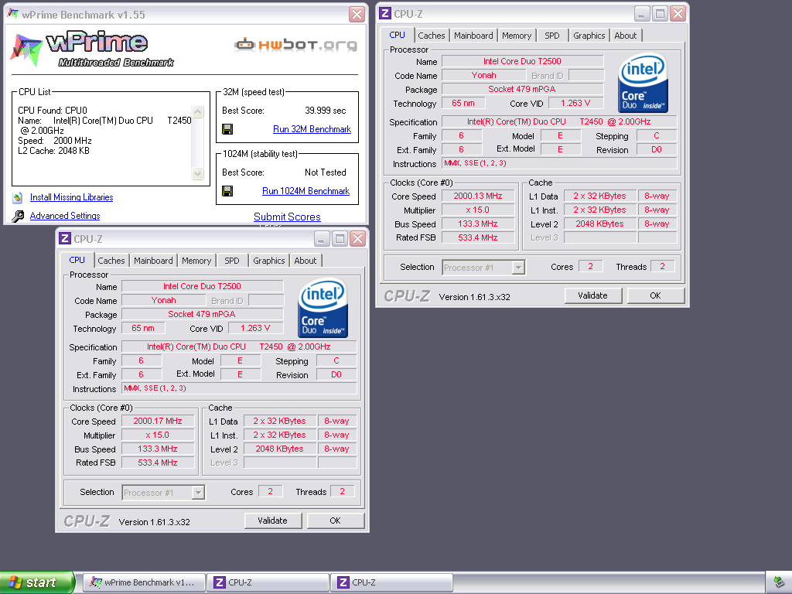792x594 pixels.
Task: Click Specification field in bottom CPU-Z window
Action: [x=239, y=347]
